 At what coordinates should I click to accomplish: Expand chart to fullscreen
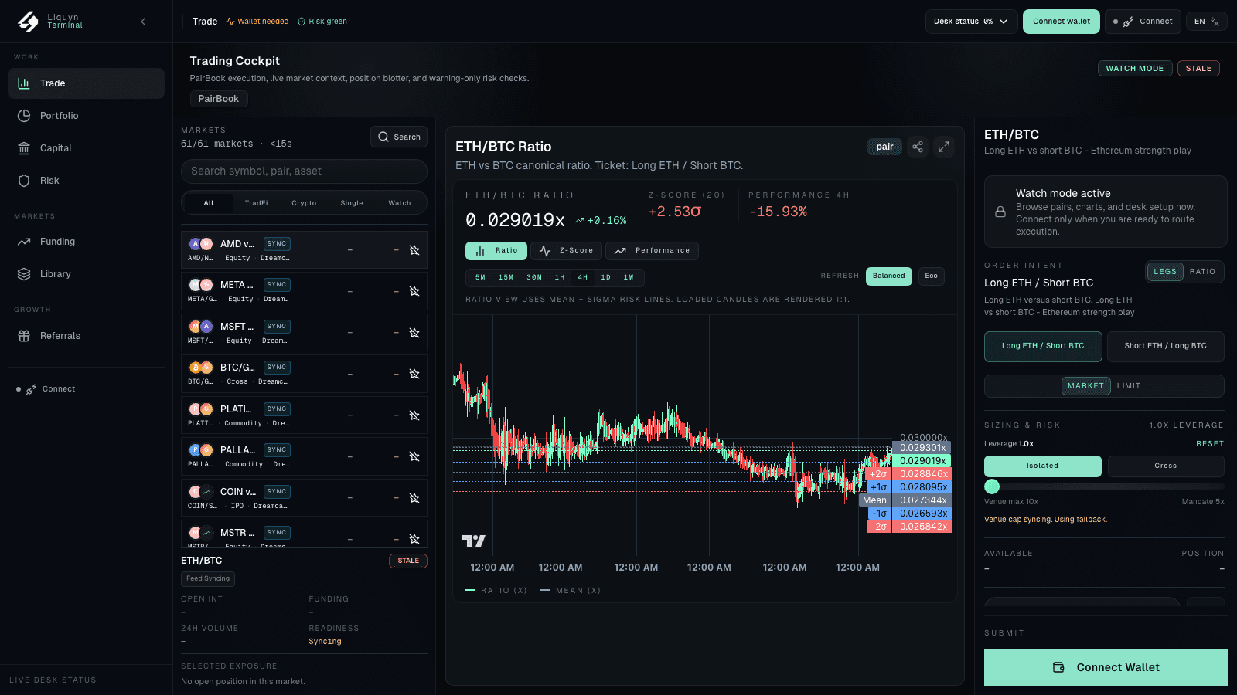tap(944, 147)
